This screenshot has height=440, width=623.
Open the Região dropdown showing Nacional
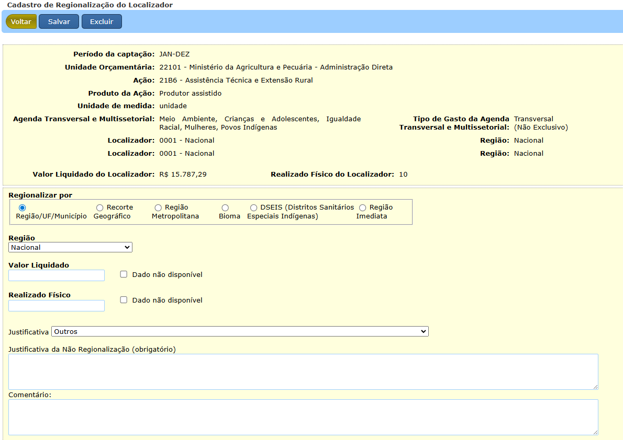pos(70,247)
